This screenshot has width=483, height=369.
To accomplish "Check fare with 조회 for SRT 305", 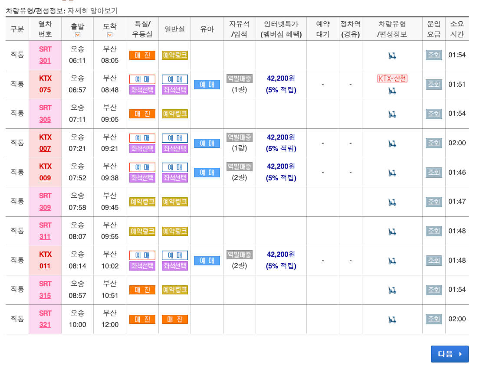I will [x=434, y=114].
